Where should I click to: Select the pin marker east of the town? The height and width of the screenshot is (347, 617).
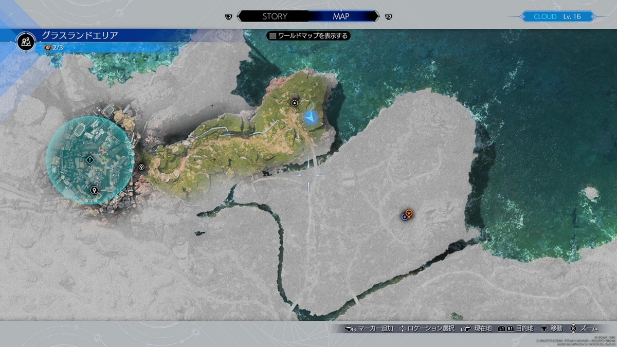[141, 167]
